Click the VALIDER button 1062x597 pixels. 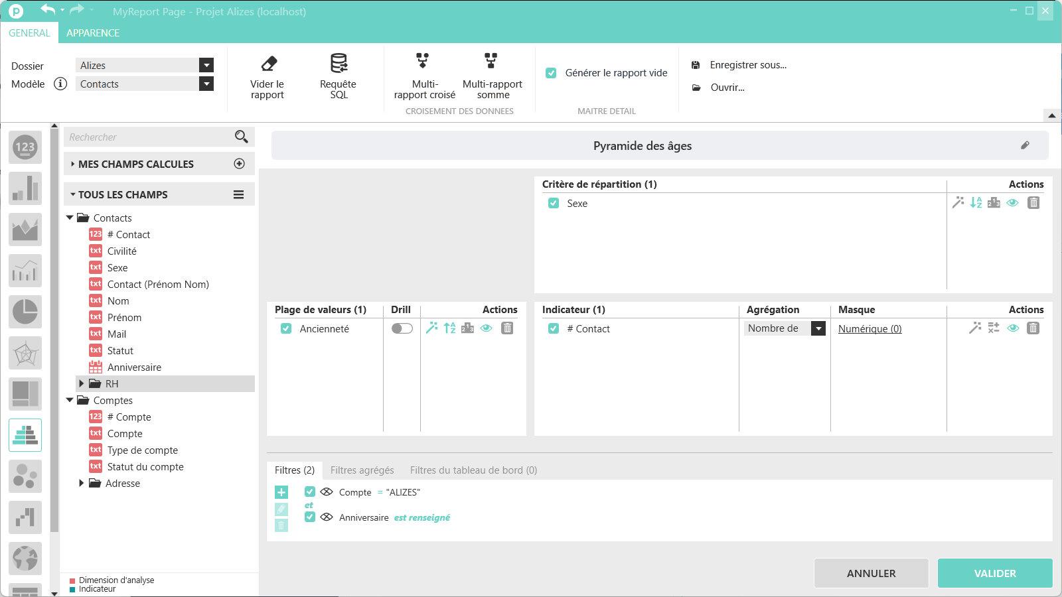[x=994, y=573]
